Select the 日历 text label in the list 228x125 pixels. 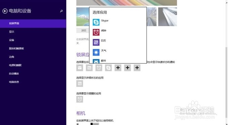[x=103, y=41]
